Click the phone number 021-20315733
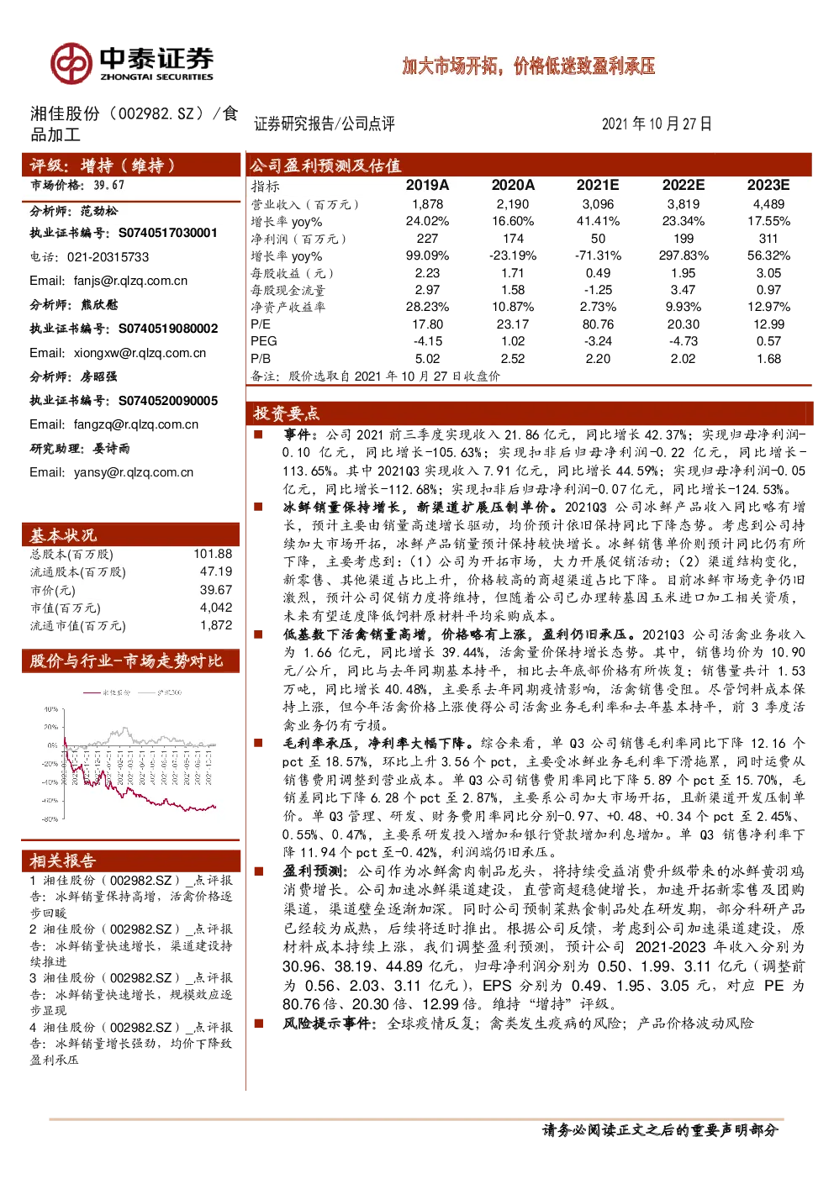Viewport: 834px width, 1179px height. [x=108, y=257]
